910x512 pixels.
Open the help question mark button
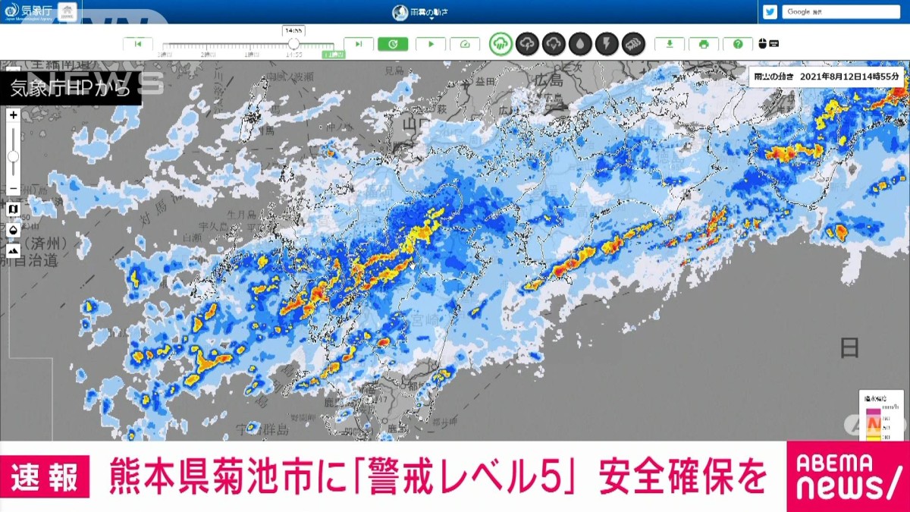738,44
